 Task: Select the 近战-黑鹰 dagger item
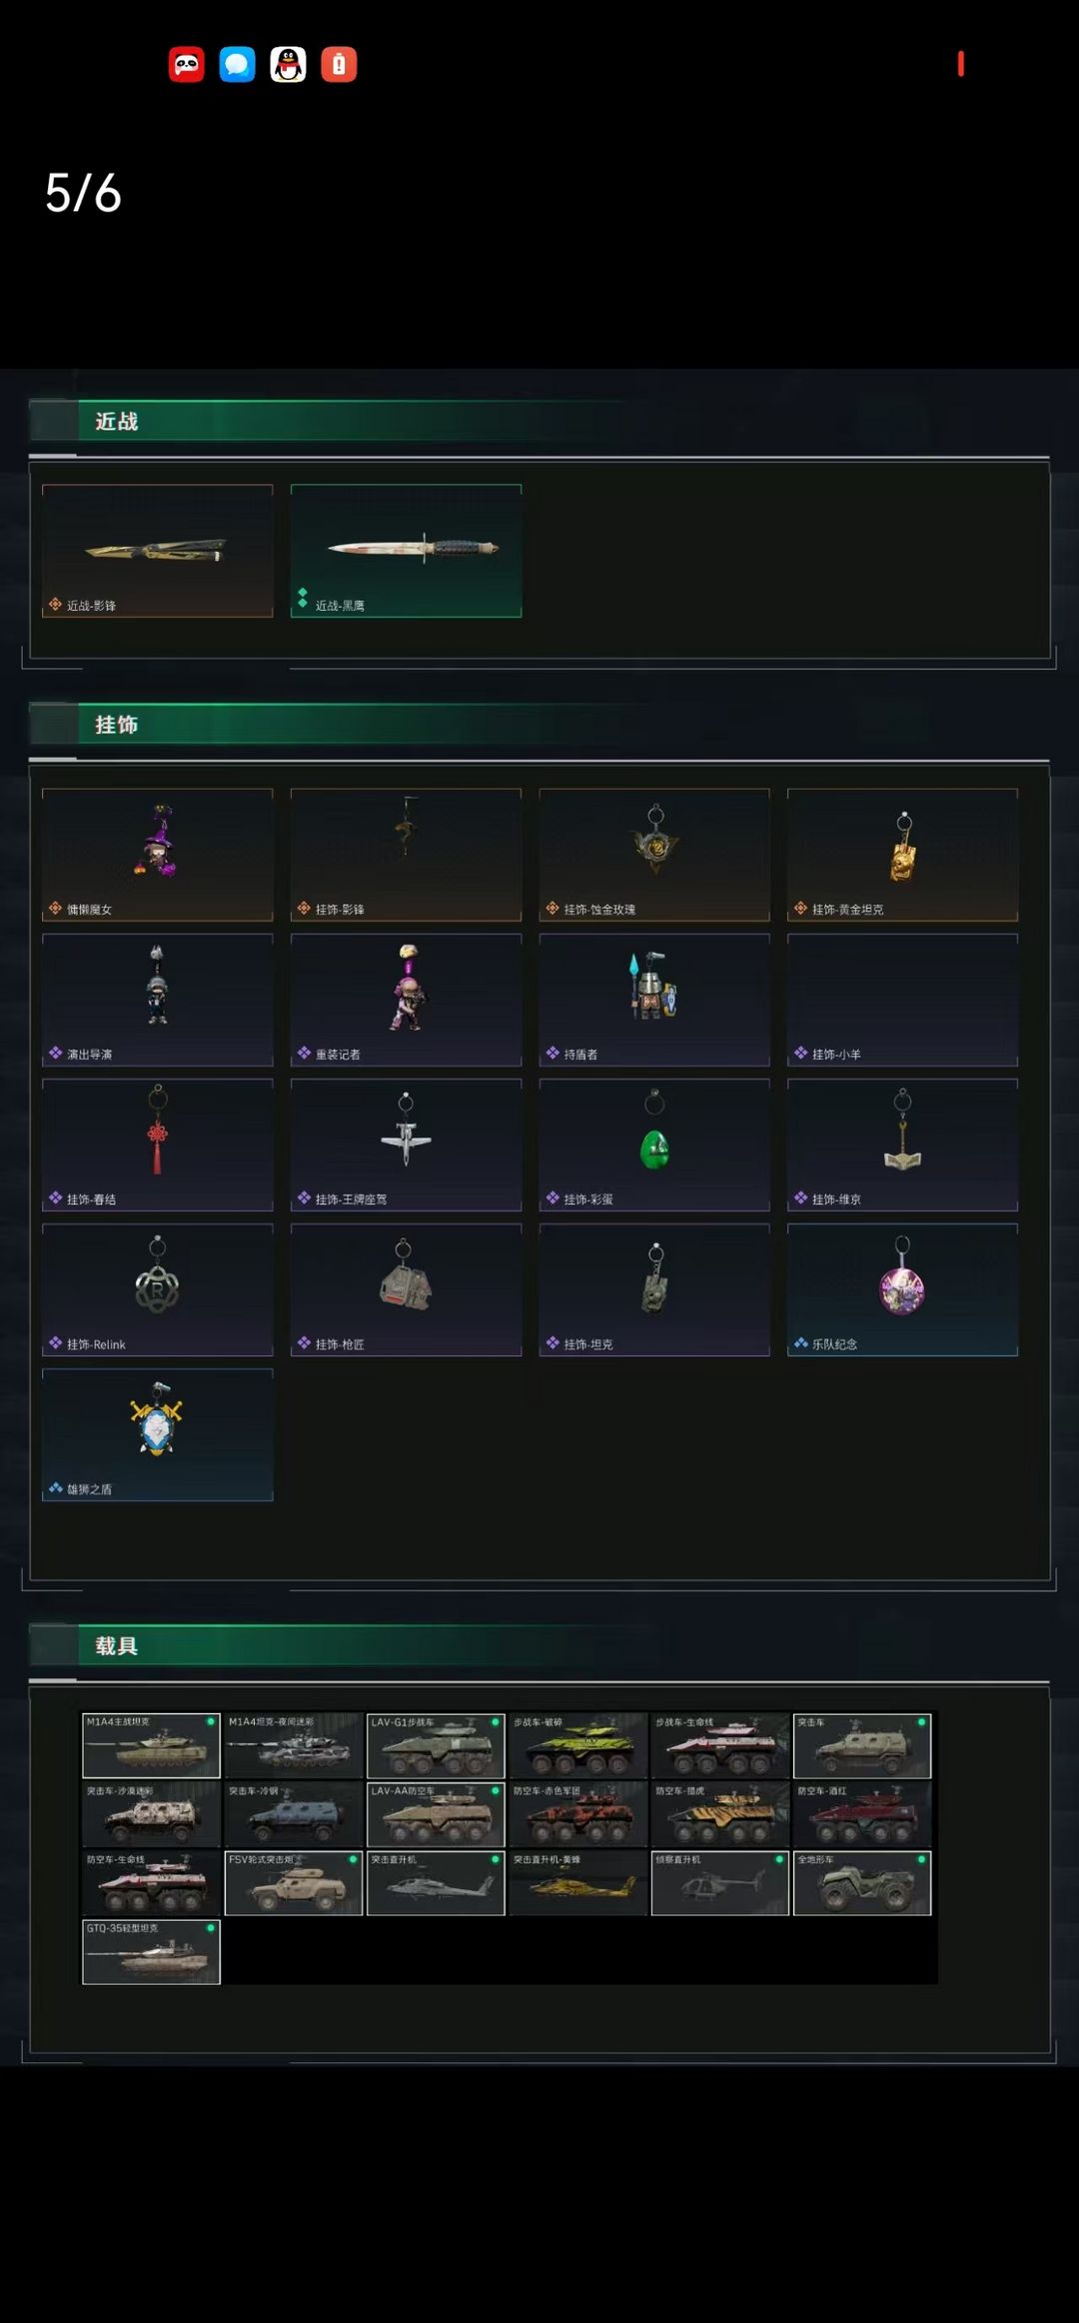pos(406,551)
